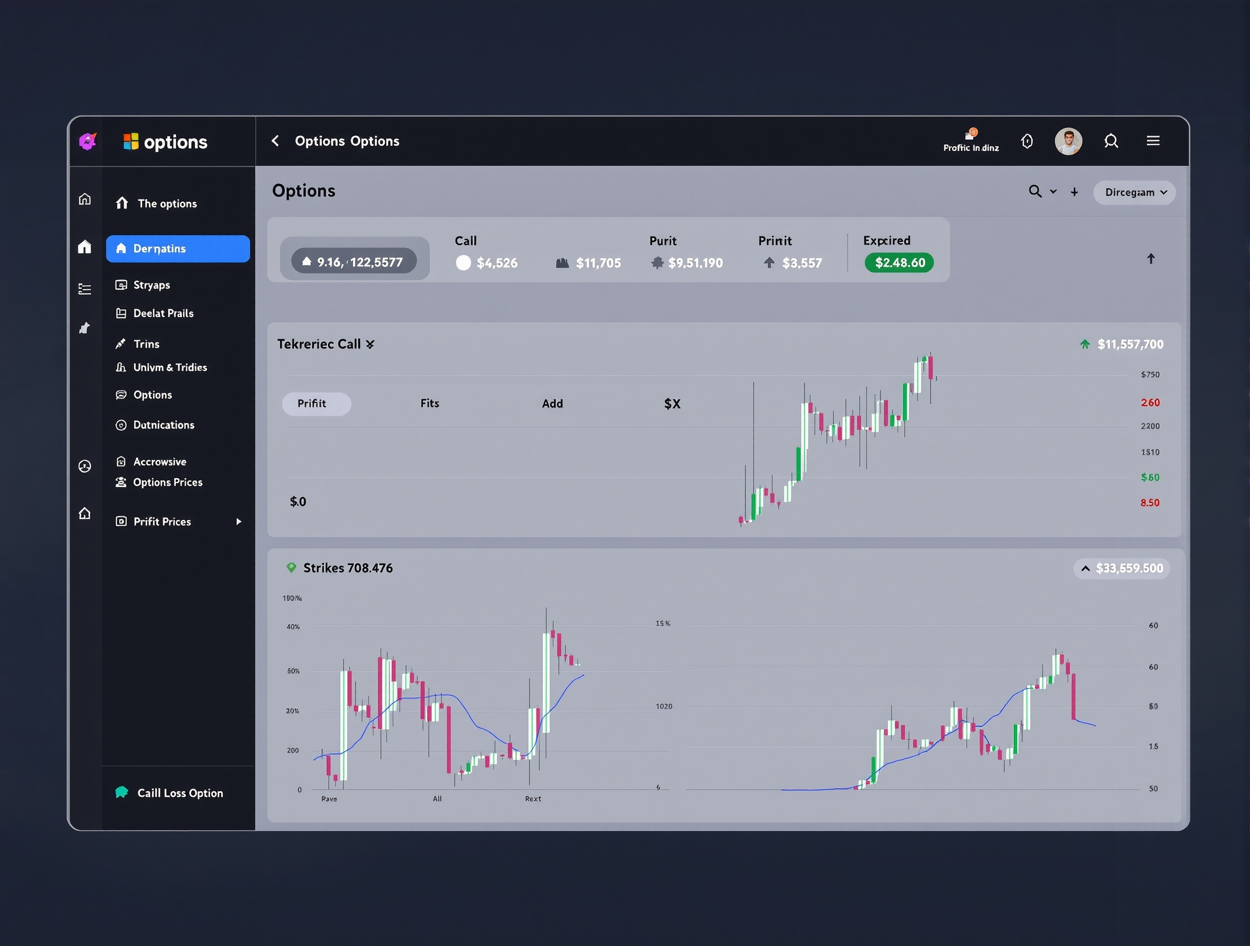Open Dutnications from the sidebar
This screenshot has height=946, width=1250.
point(121,425)
